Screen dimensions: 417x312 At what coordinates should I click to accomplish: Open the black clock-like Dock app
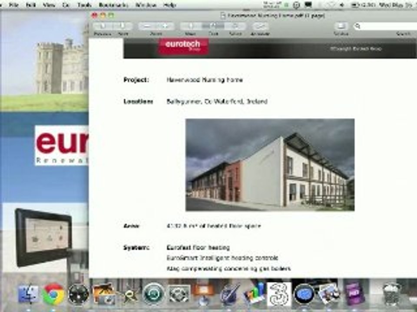pyautogui.click(x=79, y=294)
